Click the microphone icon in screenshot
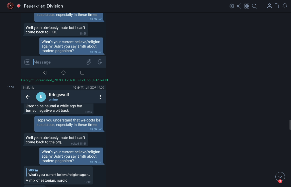Viewport: 291px width, 187px height. click(100, 62)
